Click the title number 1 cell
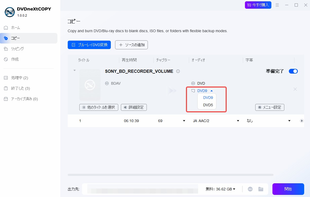The width and height of the screenshot is (310, 197). [x=80, y=121]
